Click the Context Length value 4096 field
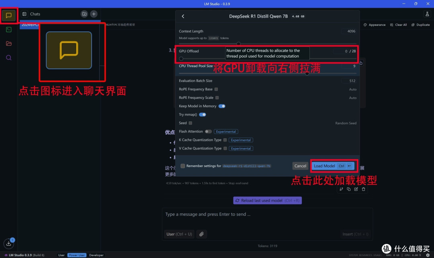Viewport: 434px width, 258px height. click(x=349, y=31)
